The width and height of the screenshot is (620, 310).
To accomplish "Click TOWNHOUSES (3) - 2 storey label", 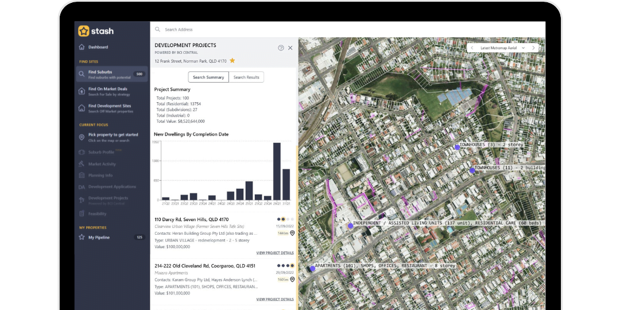I will tap(491, 145).
